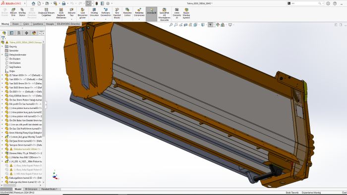Open Malzeme Listesi (Bill of Materials)

tap(127, 12)
